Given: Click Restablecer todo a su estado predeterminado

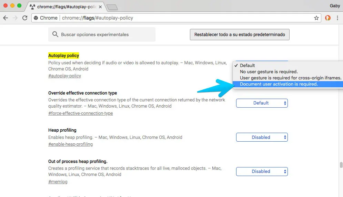Looking at the screenshot, I should [x=240, y=34].
